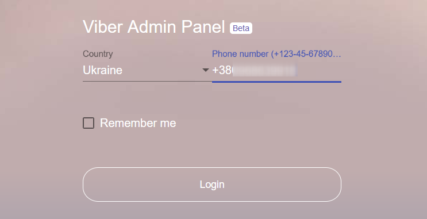
Task: Click the Viber Admin Panel heading
Action: tap(154, 26)
